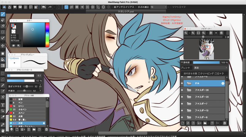Open the ブレンド mode dropdown

210,67
